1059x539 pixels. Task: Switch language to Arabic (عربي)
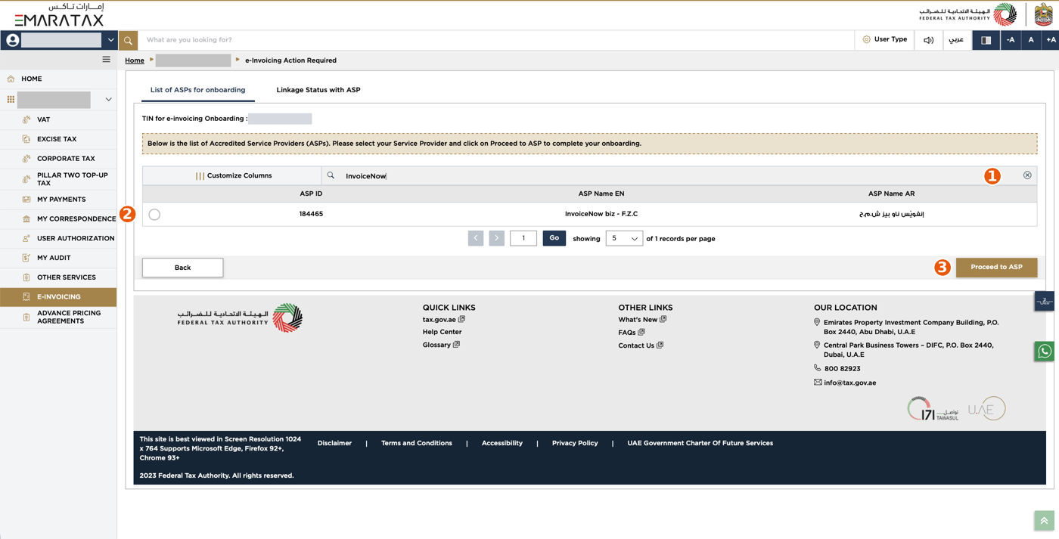[x=956, y=39]
